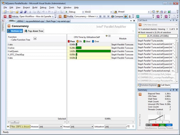Open the Tools menu
The width and height of the screenshot is (180, 135).
click(x=51, y=8)
